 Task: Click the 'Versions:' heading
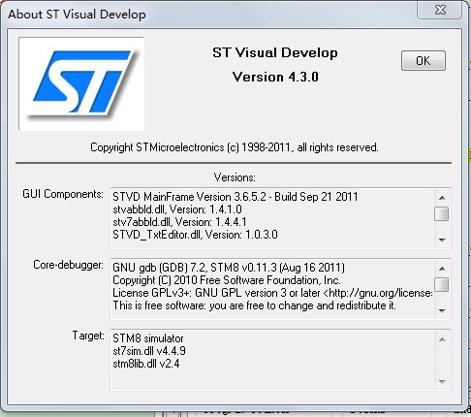point(235,177)
